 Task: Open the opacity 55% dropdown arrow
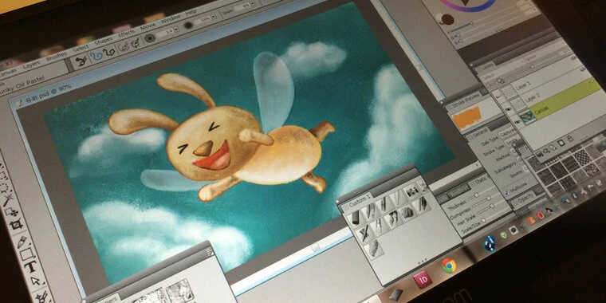point(214,17)
